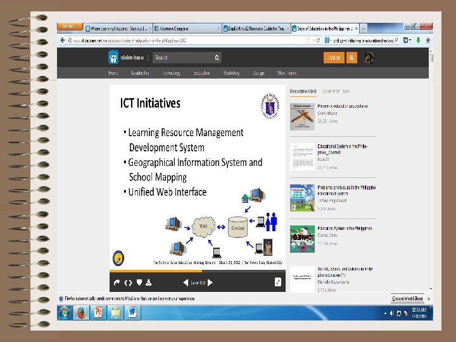Click the search engine icon dropdown
Screen dimensions: 456x342
click(328, 41)
